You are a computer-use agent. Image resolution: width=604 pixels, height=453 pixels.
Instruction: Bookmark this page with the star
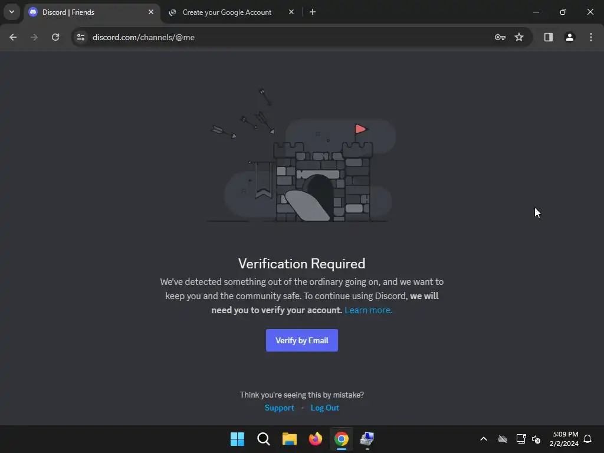(519, 37)
